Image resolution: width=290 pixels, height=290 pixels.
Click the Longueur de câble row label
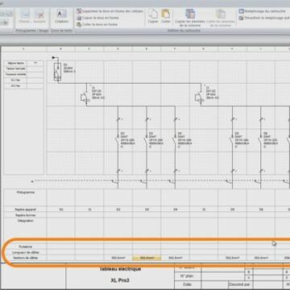[x=26, y=252]
